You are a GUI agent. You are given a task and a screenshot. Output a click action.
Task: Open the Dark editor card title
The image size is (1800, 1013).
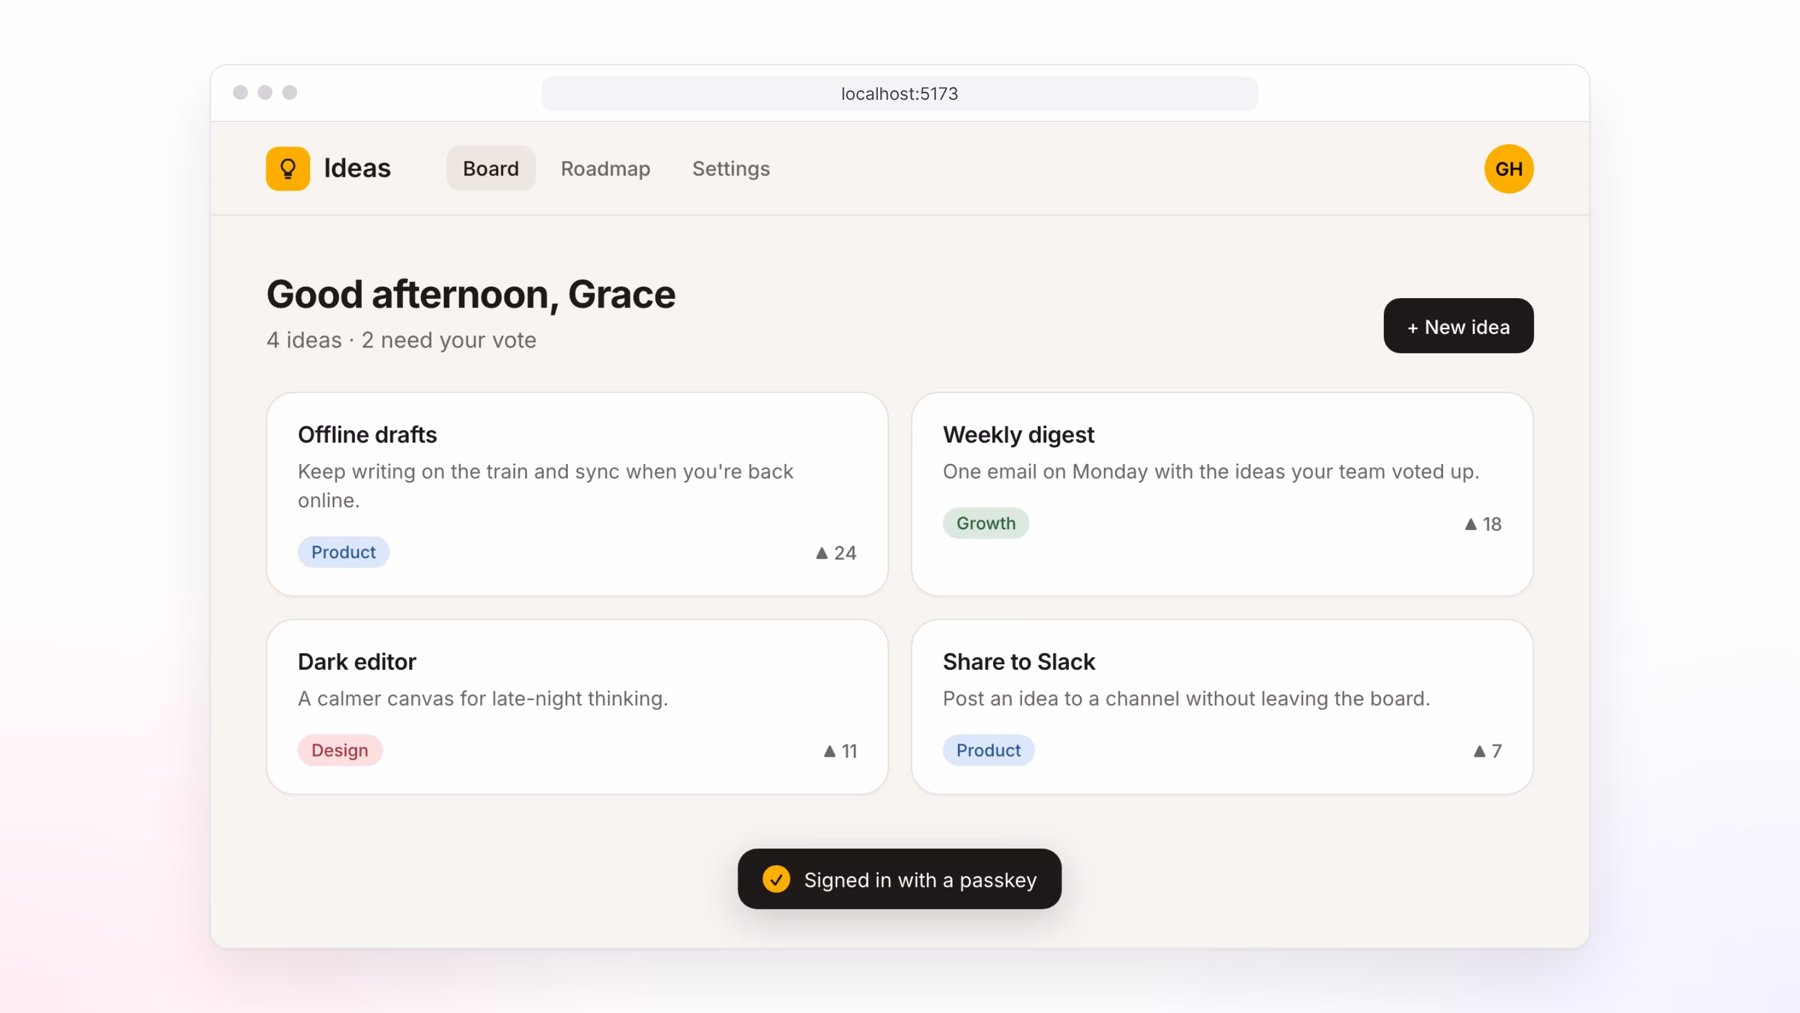(x=356, y=662)
